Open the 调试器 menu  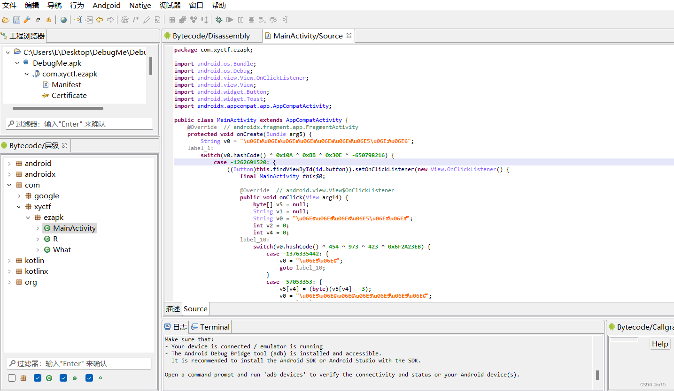(170, 5)
